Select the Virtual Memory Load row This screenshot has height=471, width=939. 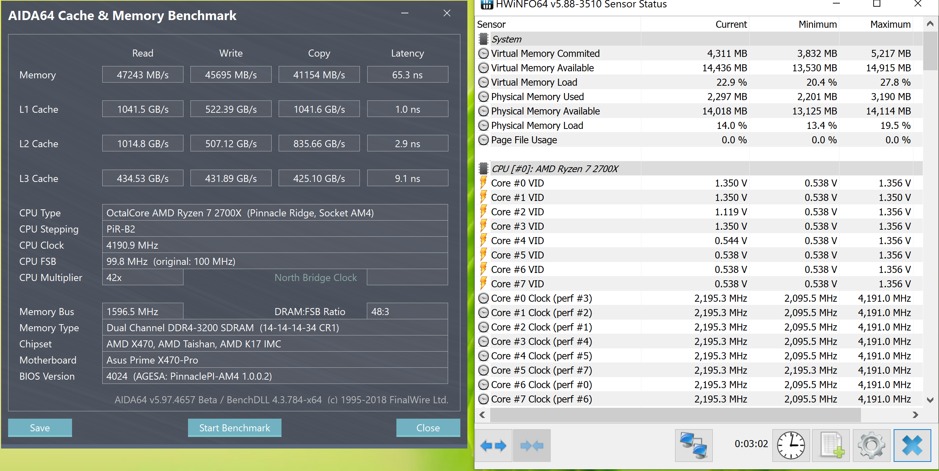click(699, 82)
